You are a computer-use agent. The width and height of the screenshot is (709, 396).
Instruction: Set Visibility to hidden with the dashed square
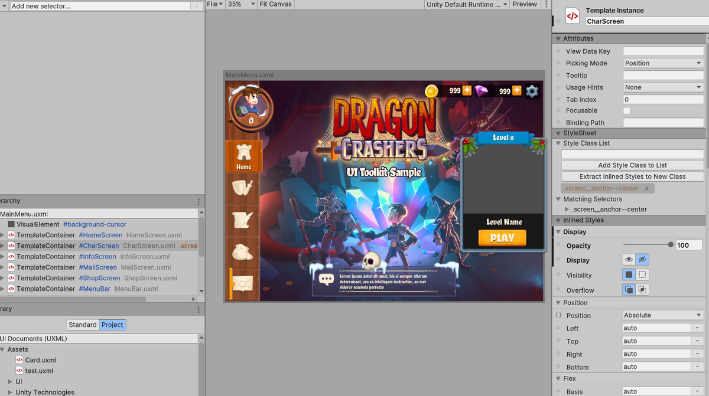(642, 274)
